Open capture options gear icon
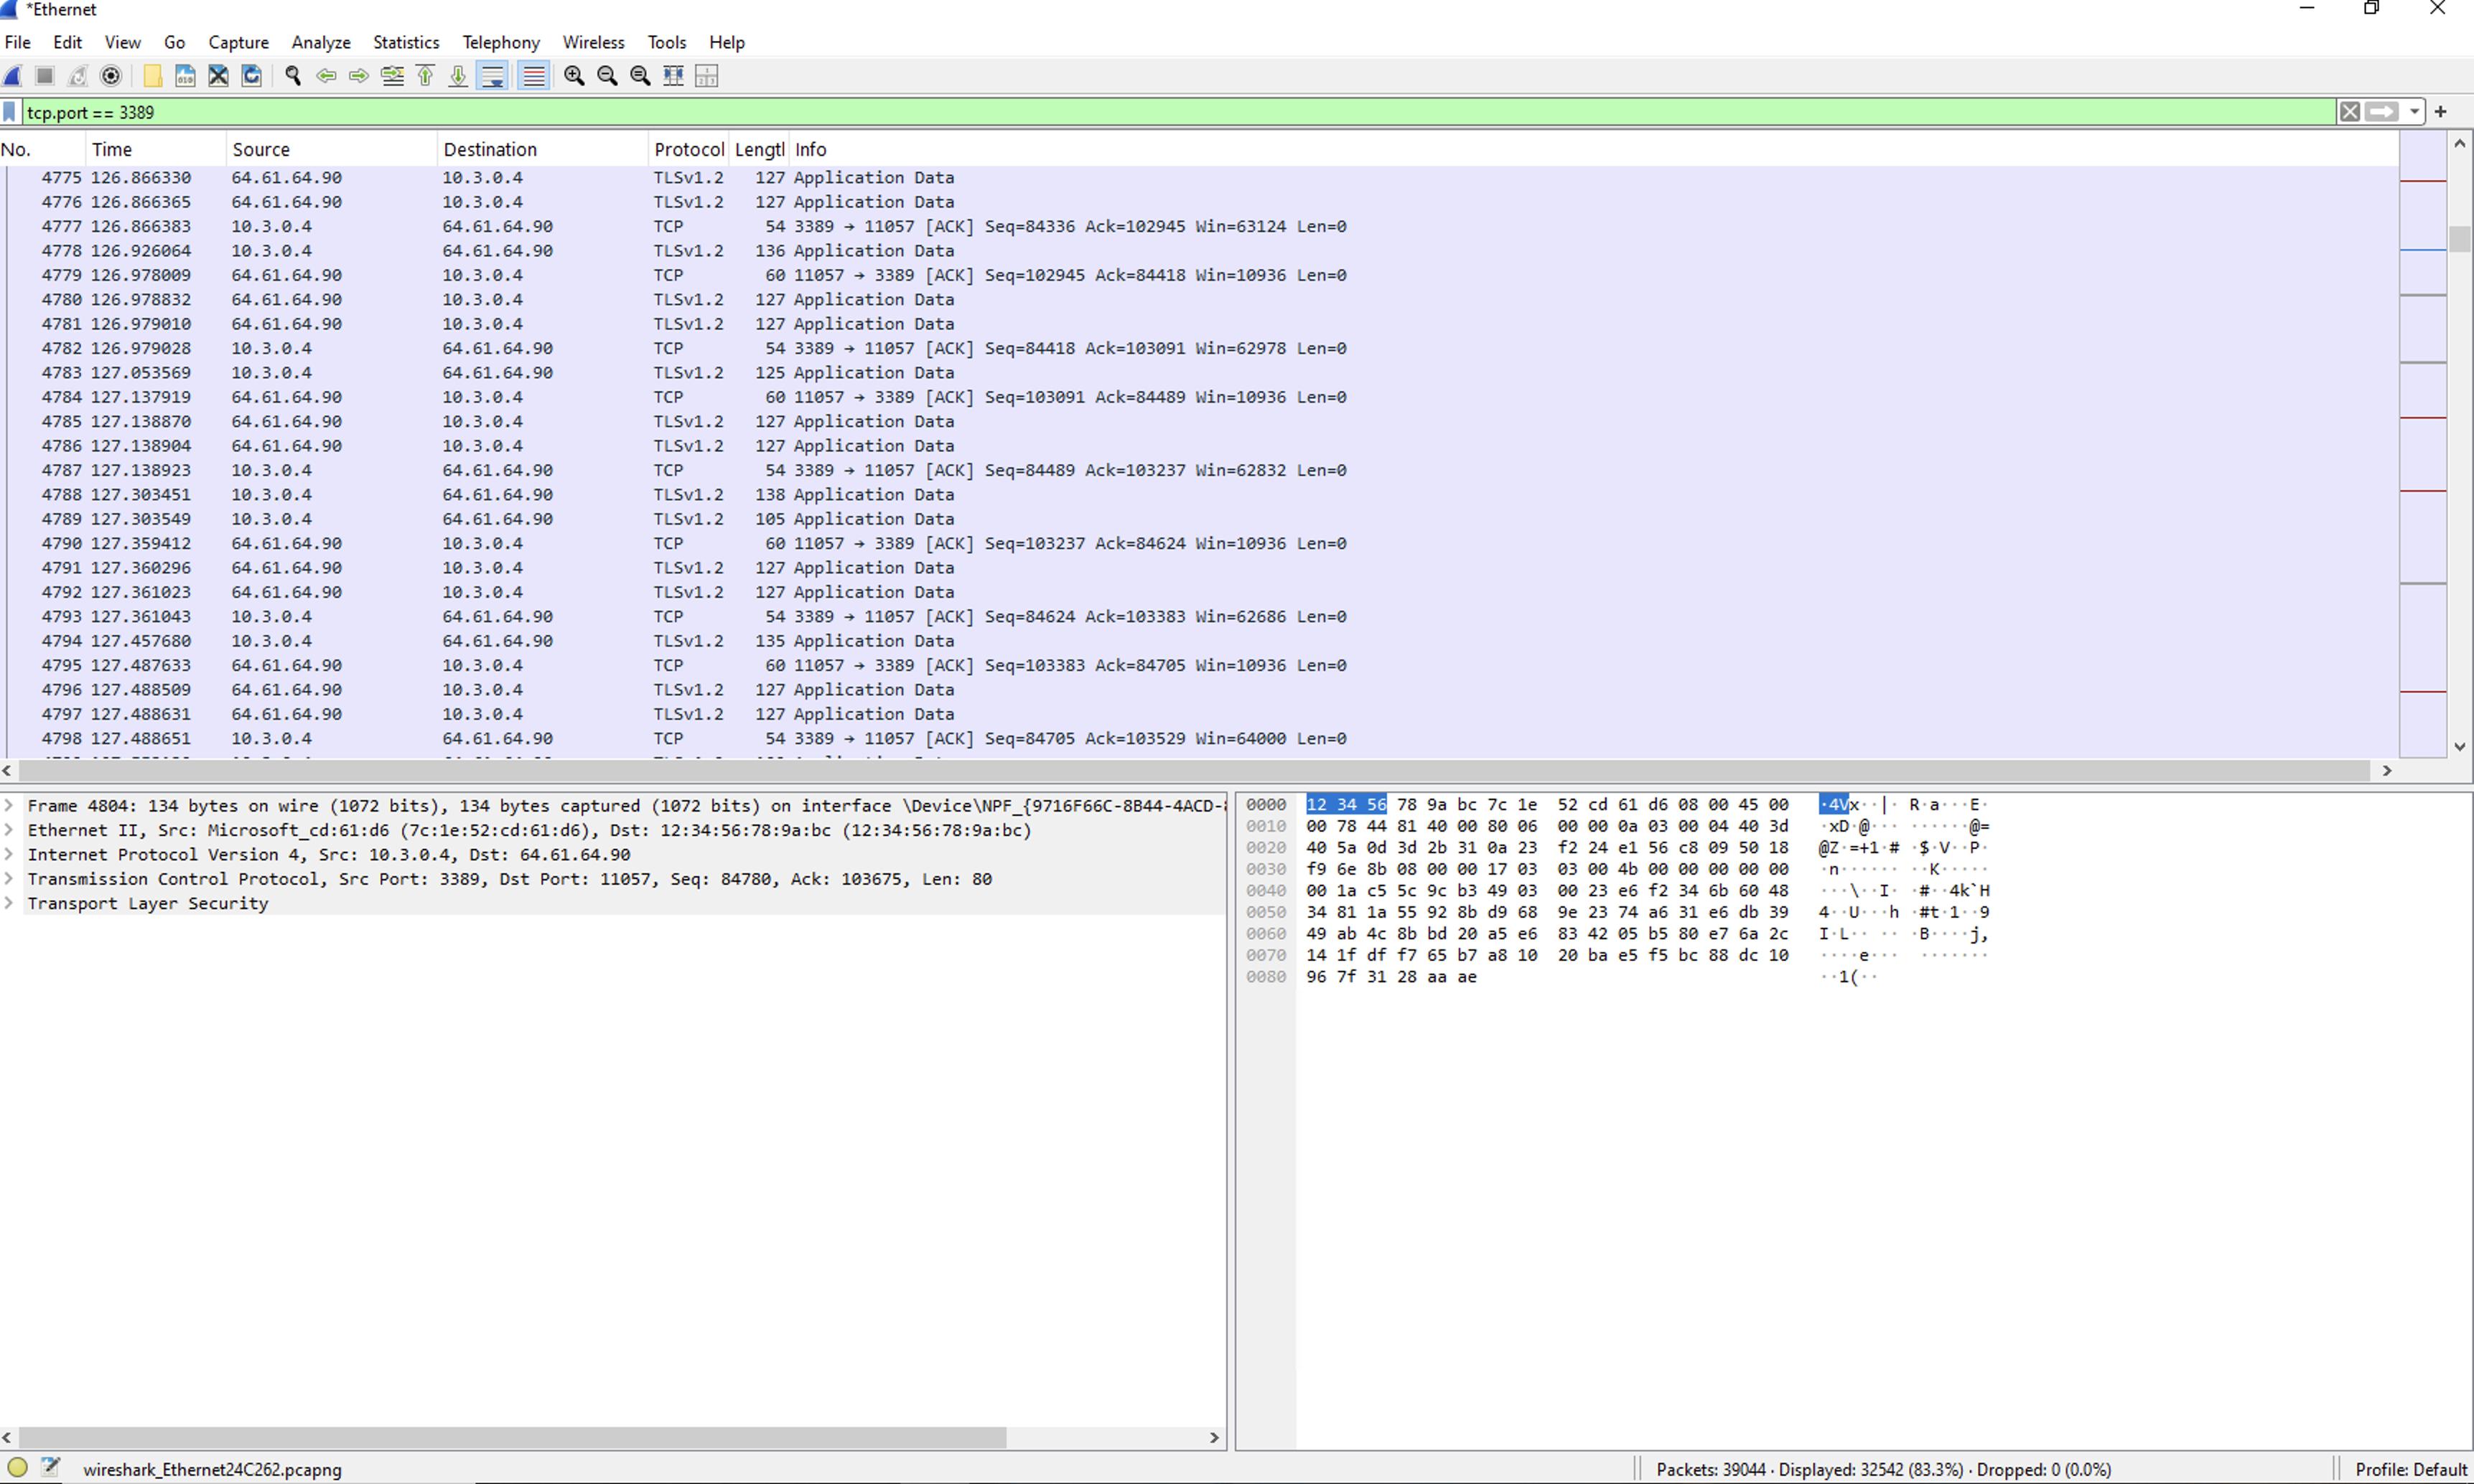Image resolution: width=2474 pixels, height=1484 pixels. (111, 76)
